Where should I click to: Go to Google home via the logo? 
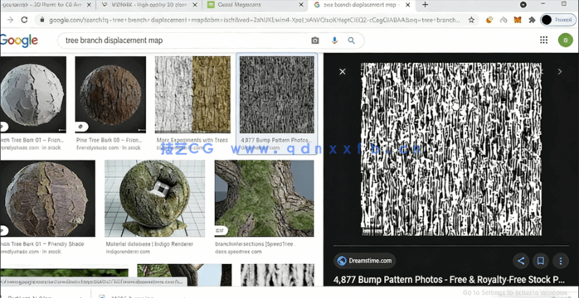(19, 41)
